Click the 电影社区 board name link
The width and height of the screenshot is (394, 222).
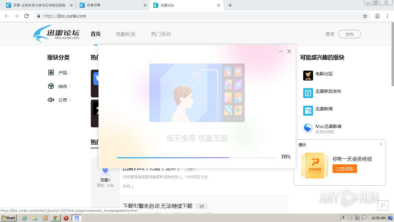324,74
